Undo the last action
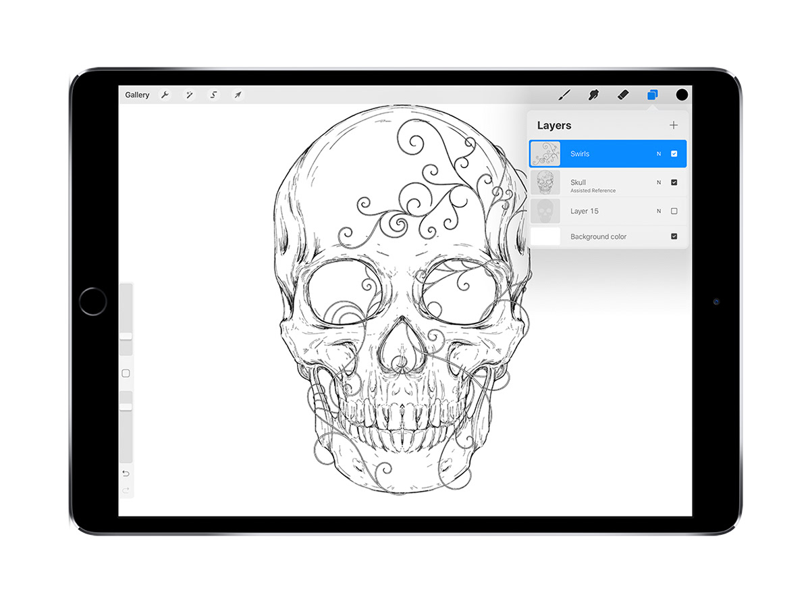The height and width of the screenshot is (603, 810). click(126, 473)
